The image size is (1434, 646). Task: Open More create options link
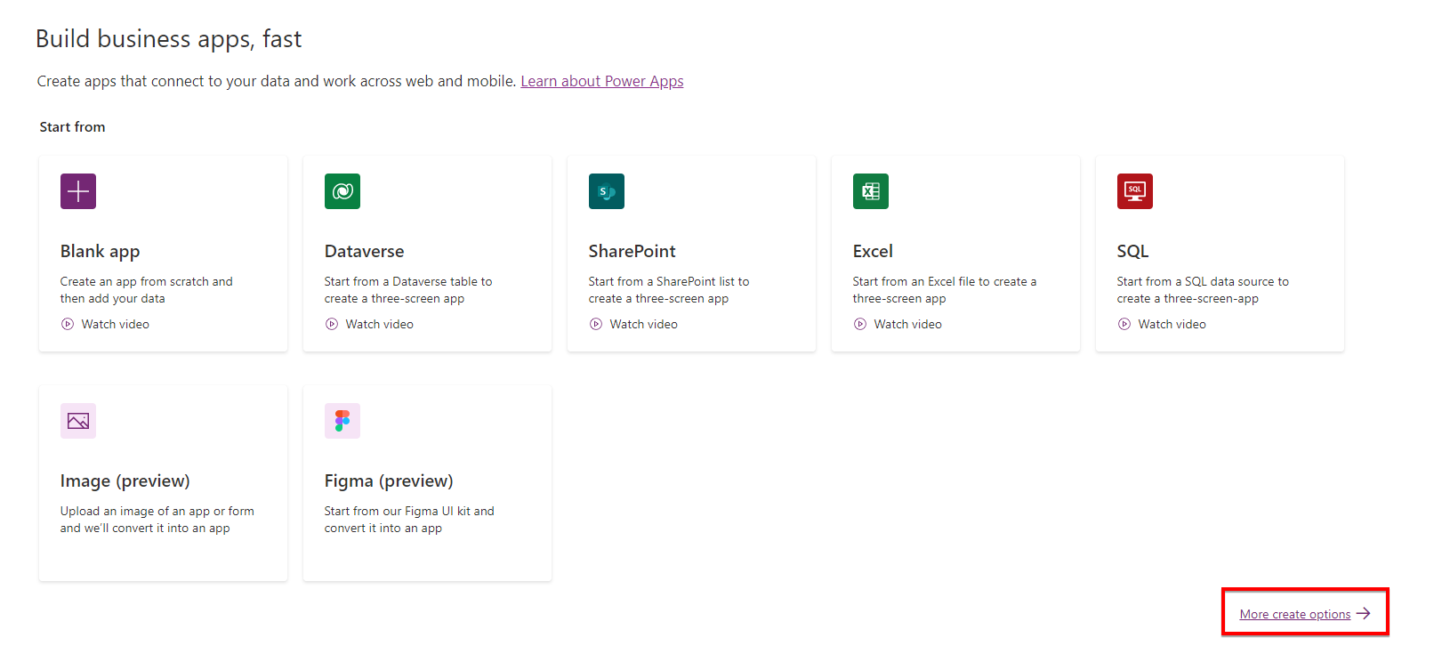click(x=1295, y=614)
